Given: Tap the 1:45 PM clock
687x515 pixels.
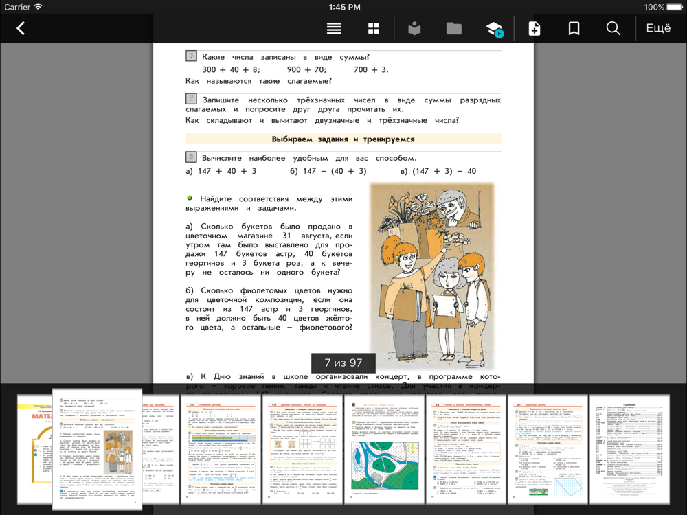Looking at the screenshot, I should (344, 7).
